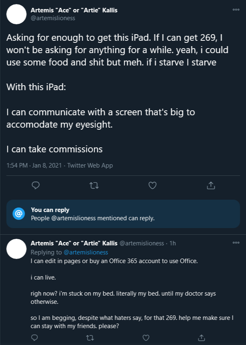Like the main tweet with the heart icon
Image resolution: width=246 pixels, height=345 pixels.
coord(152,186)
